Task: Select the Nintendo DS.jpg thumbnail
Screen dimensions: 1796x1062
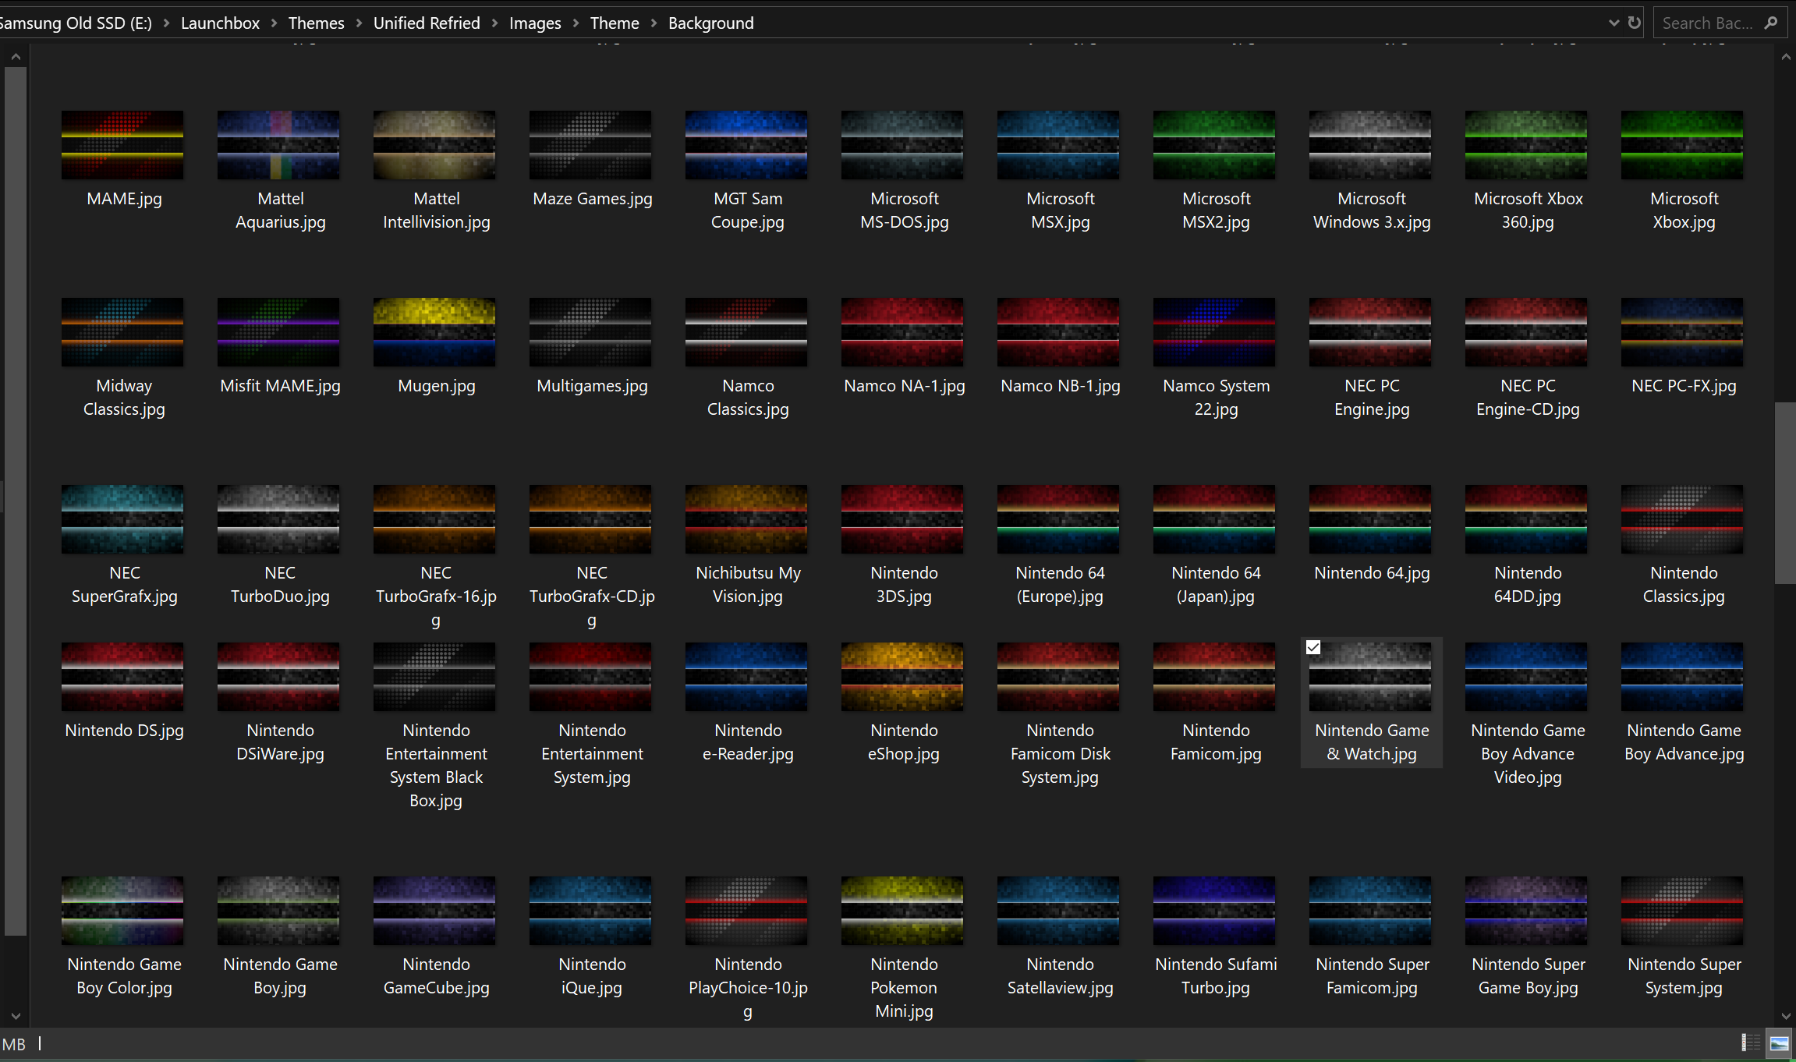Action: [122, 677]
